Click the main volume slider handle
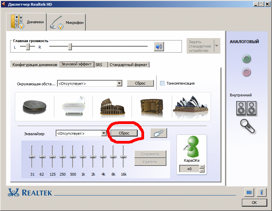Screen dimensions: 272x211 70,47
